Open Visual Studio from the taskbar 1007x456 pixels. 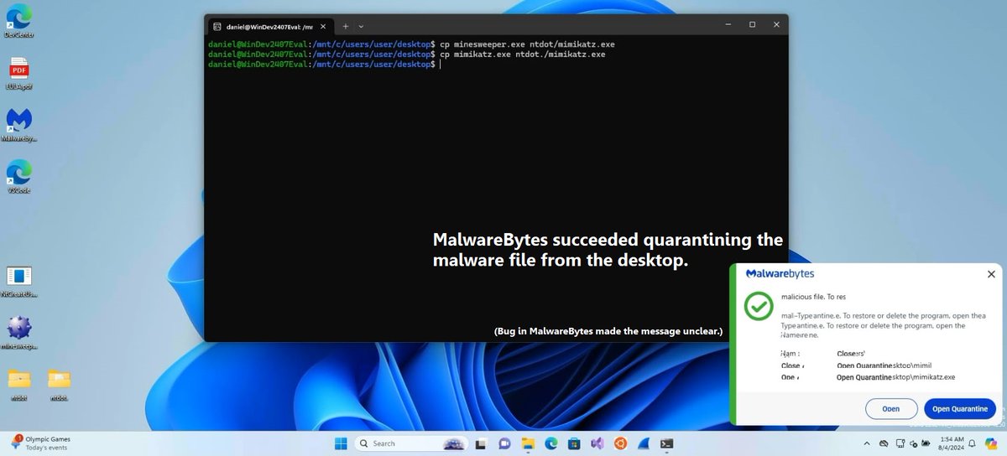click(597, 443)
